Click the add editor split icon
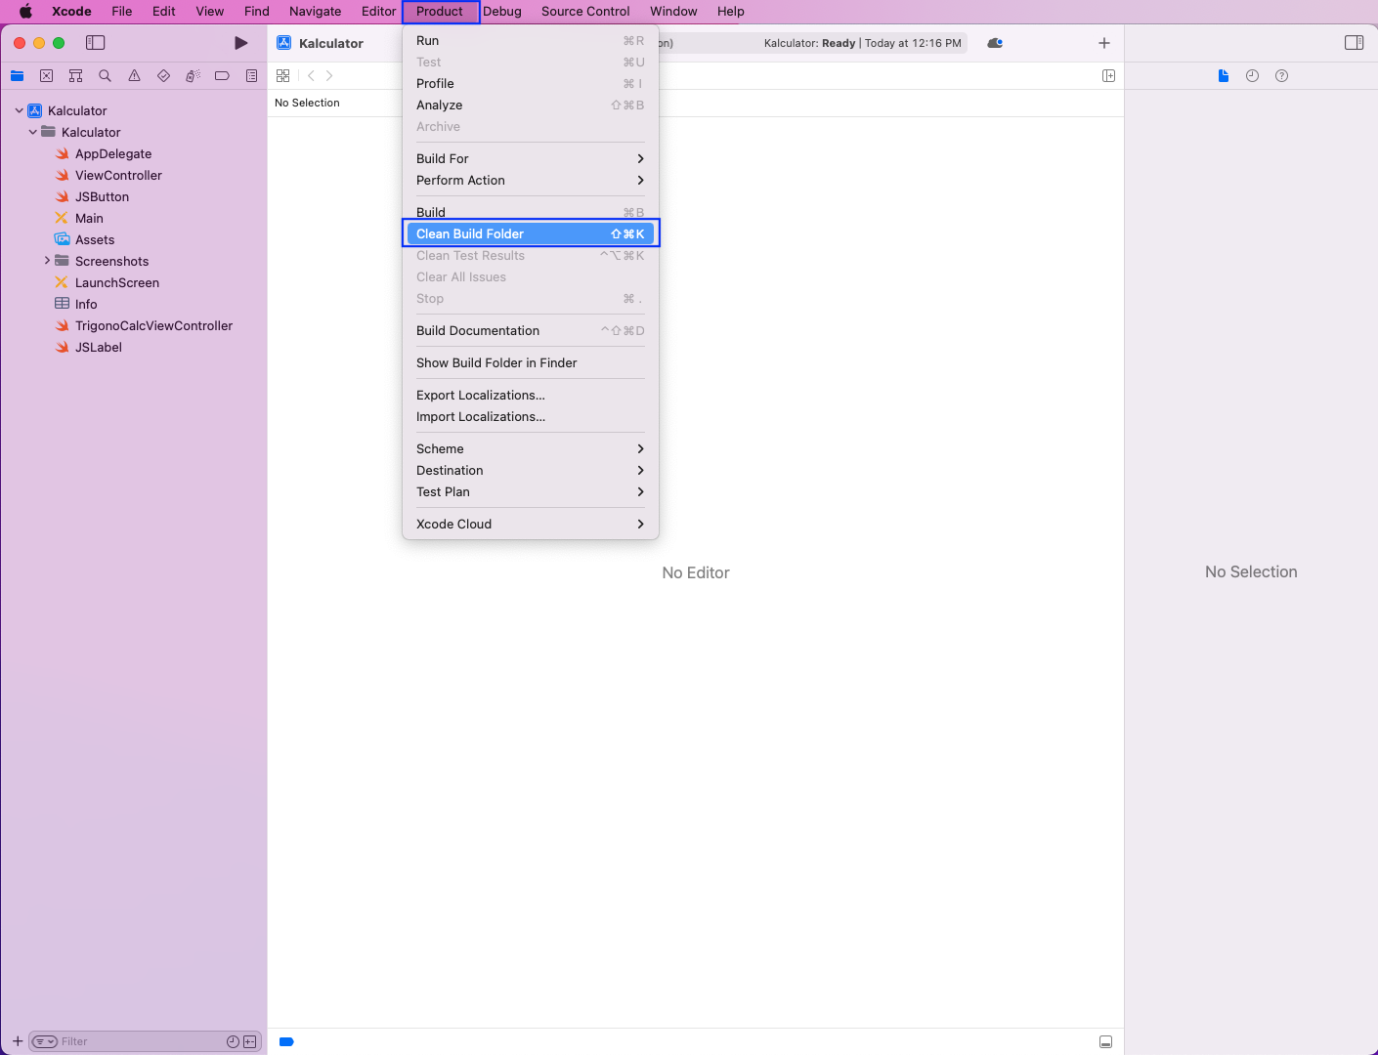The image size is (1378, 1055). [x=1108, y=75]
